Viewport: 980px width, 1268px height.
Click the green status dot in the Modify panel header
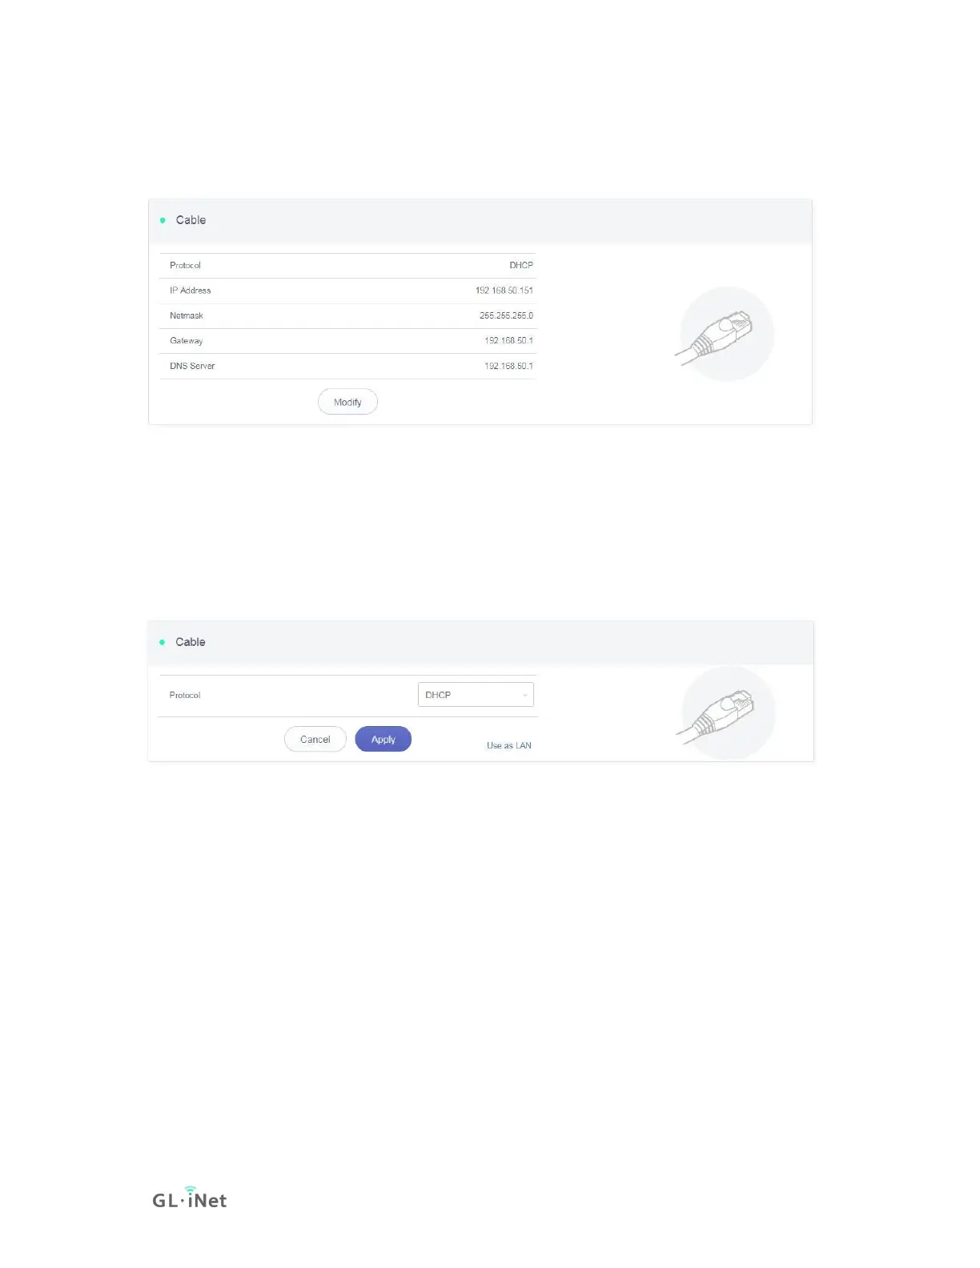click(163, 220)
